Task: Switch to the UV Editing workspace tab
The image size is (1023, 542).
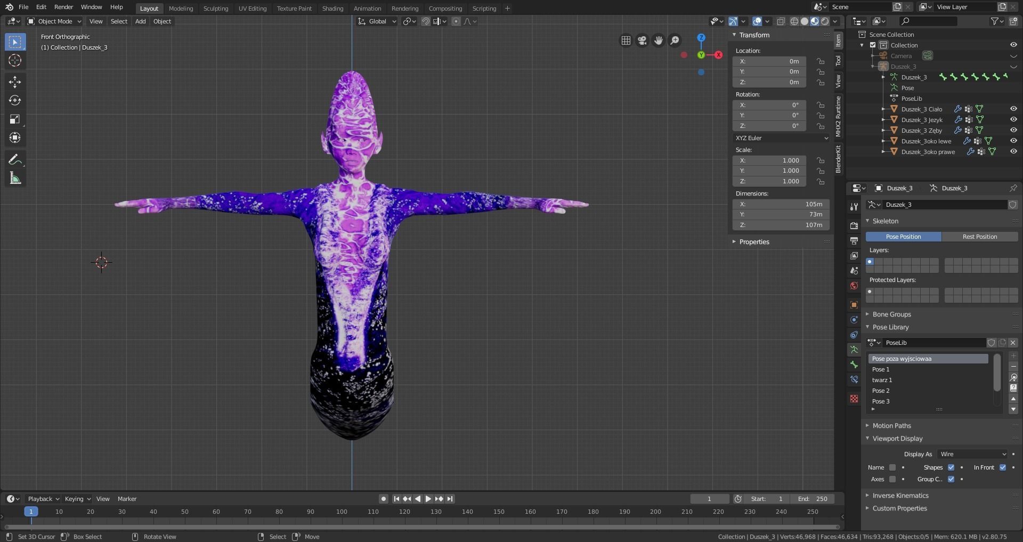Action: pyautogui.click(x=253, y=8)
